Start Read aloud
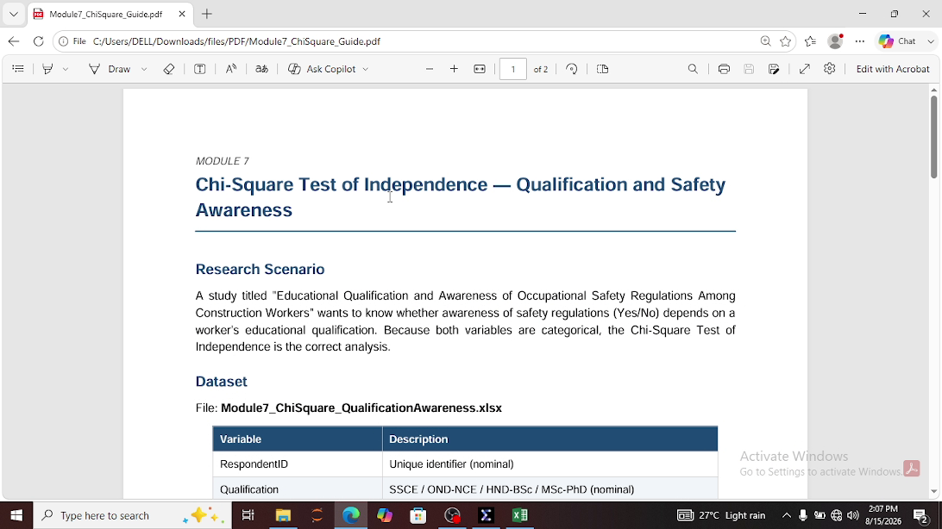The height and width of the screenshot is (529, 942). tap(231, 69)
